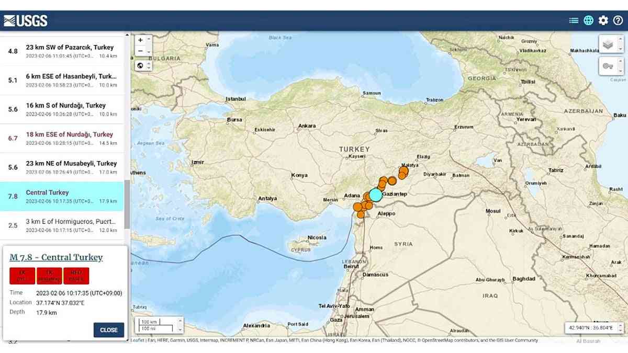Open the RED PAGER alert badge
The height and width of the screenshot is (353, 628).
76,276
